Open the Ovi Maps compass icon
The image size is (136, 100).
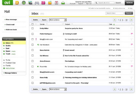(x=24, y=3)
